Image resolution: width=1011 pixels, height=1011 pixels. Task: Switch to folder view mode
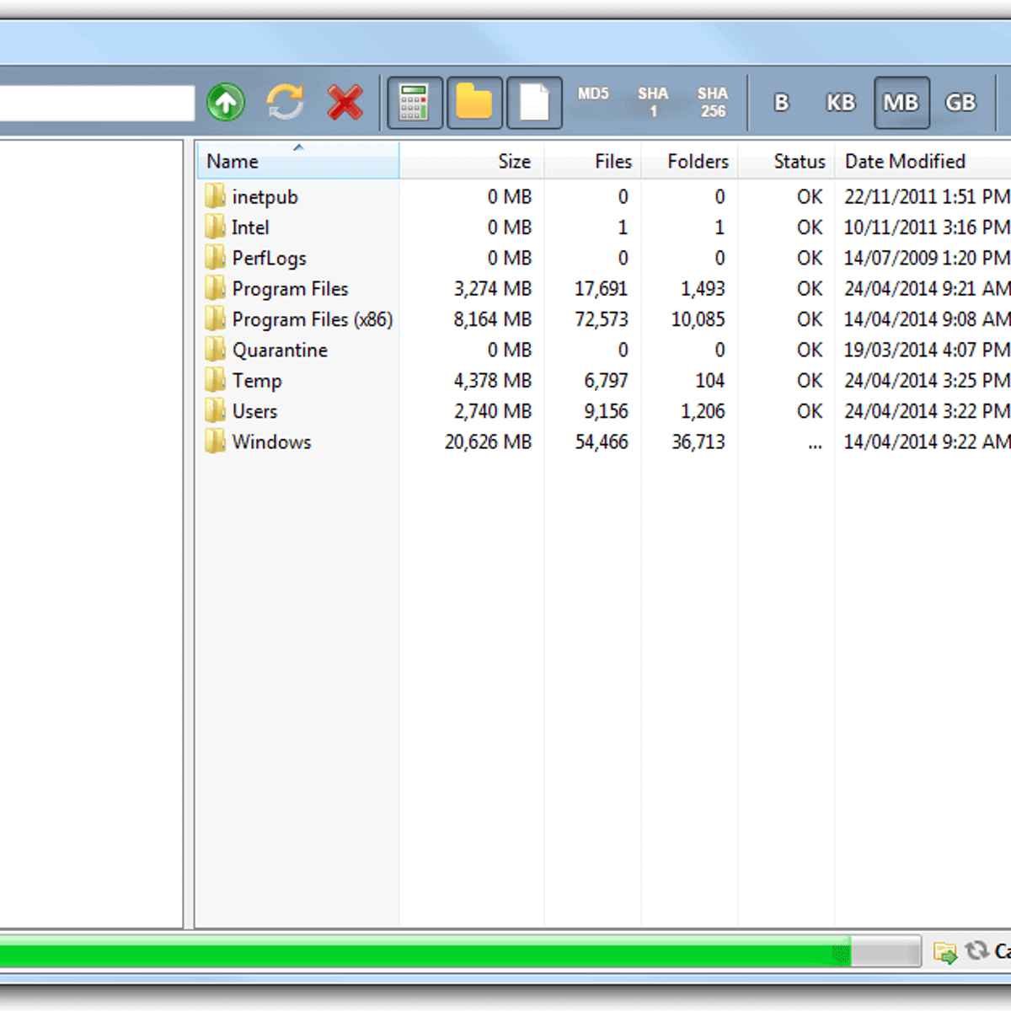[x=474, y=102]
